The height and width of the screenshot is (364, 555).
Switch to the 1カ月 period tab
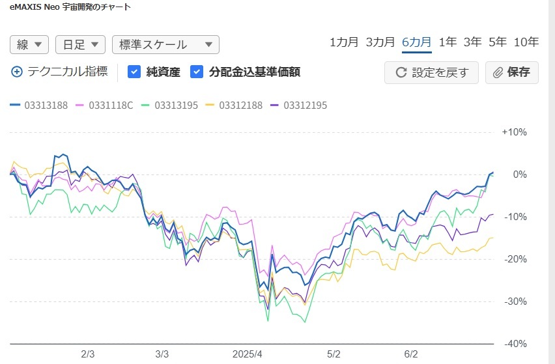(344, 42)
